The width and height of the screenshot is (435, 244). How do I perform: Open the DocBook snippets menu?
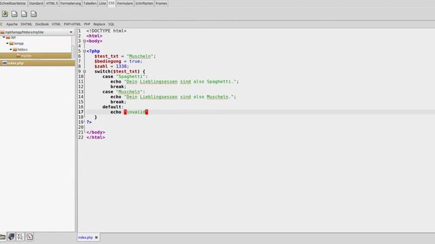[x=42, y=24]
